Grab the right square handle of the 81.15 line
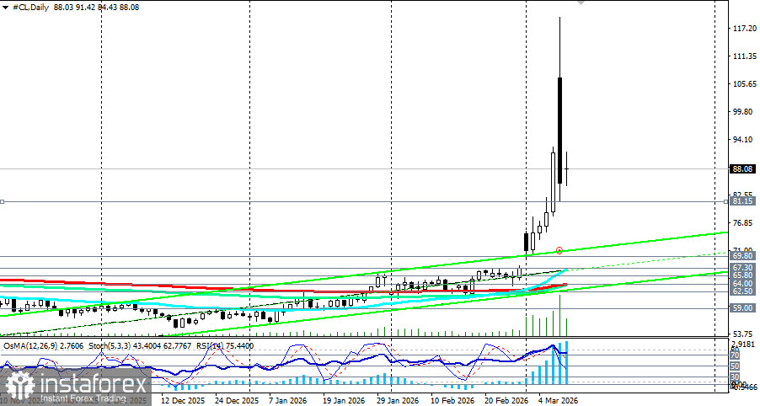 pyautogui.click(x=725, y=201)
